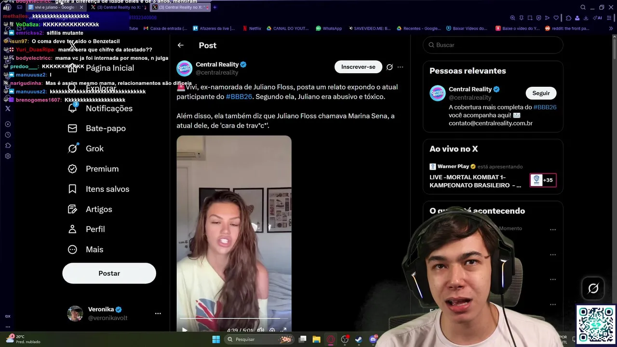Screen dimensions: 617x347
Task: Open the snapshot tool in address bar
Action: pos(530,18)
